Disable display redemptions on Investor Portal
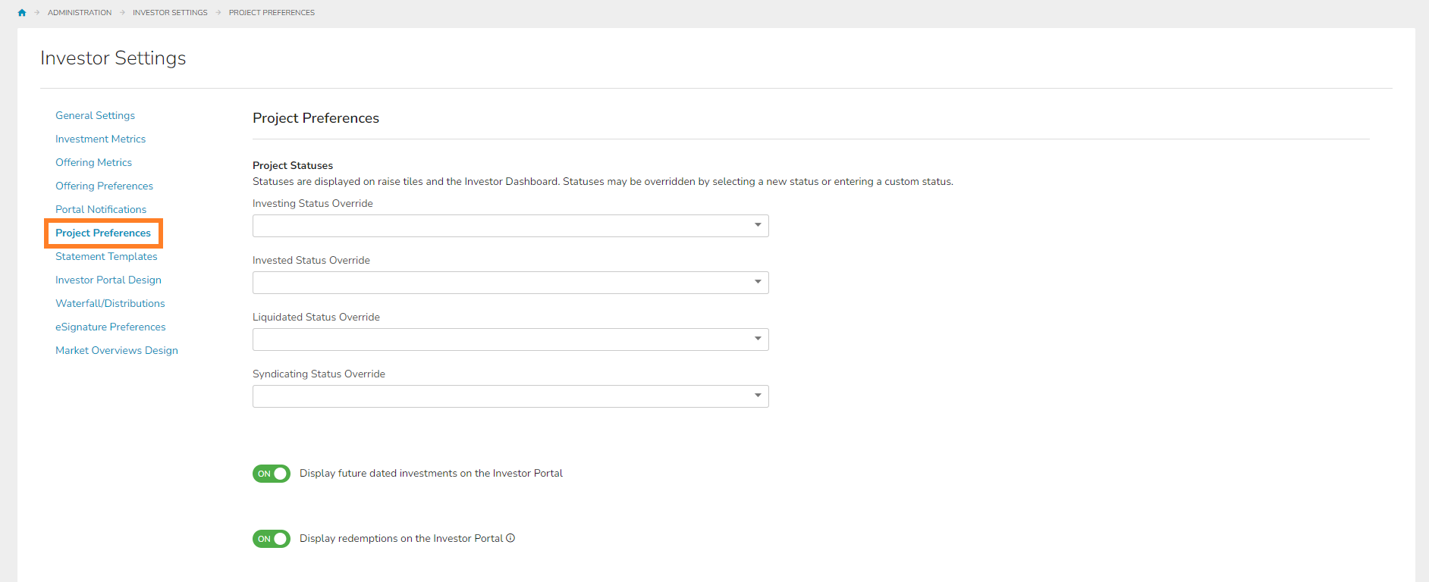The width and height of the screenshot is (1429, 582). tap(272, 539)
